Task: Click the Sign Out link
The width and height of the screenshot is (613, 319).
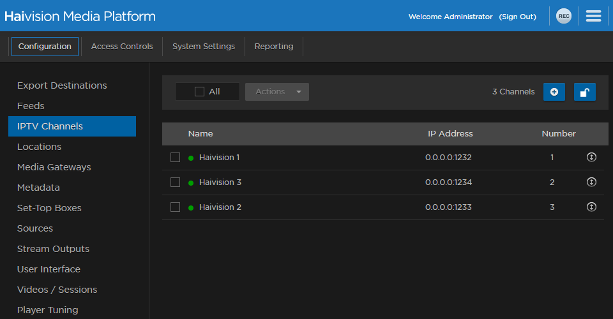Action: pyautogui.click(x=517, y=17)
